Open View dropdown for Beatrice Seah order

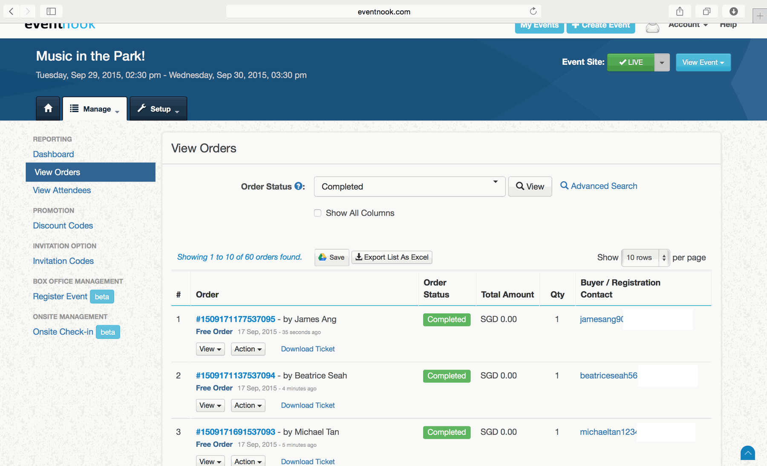[210, 405]
